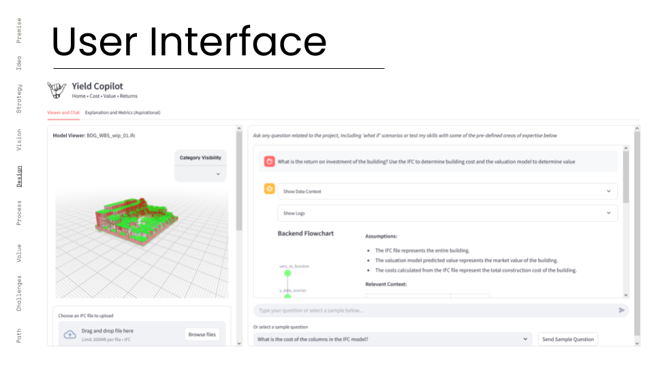654x368 pixels.
Task: Click the model viewer panel scrollbar
Action: pos(239,181)
